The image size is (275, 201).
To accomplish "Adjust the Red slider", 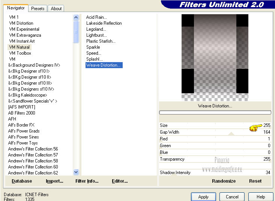I will click(215, 139).
